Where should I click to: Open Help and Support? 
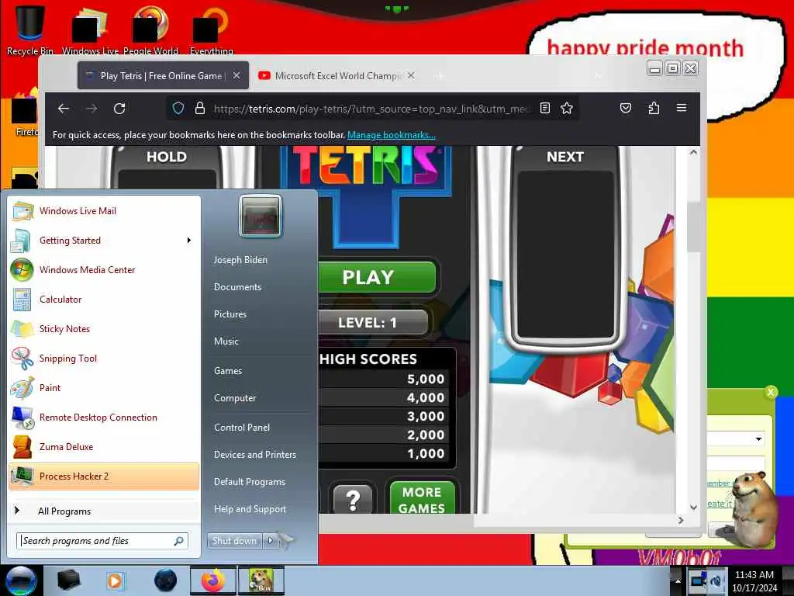(250, 509)
